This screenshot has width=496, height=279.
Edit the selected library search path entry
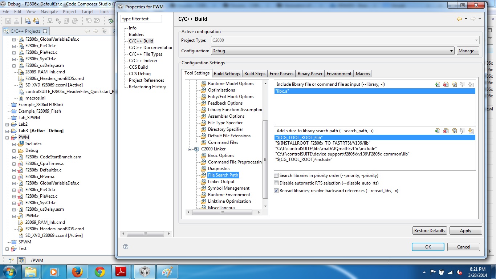tap(455, 130)
